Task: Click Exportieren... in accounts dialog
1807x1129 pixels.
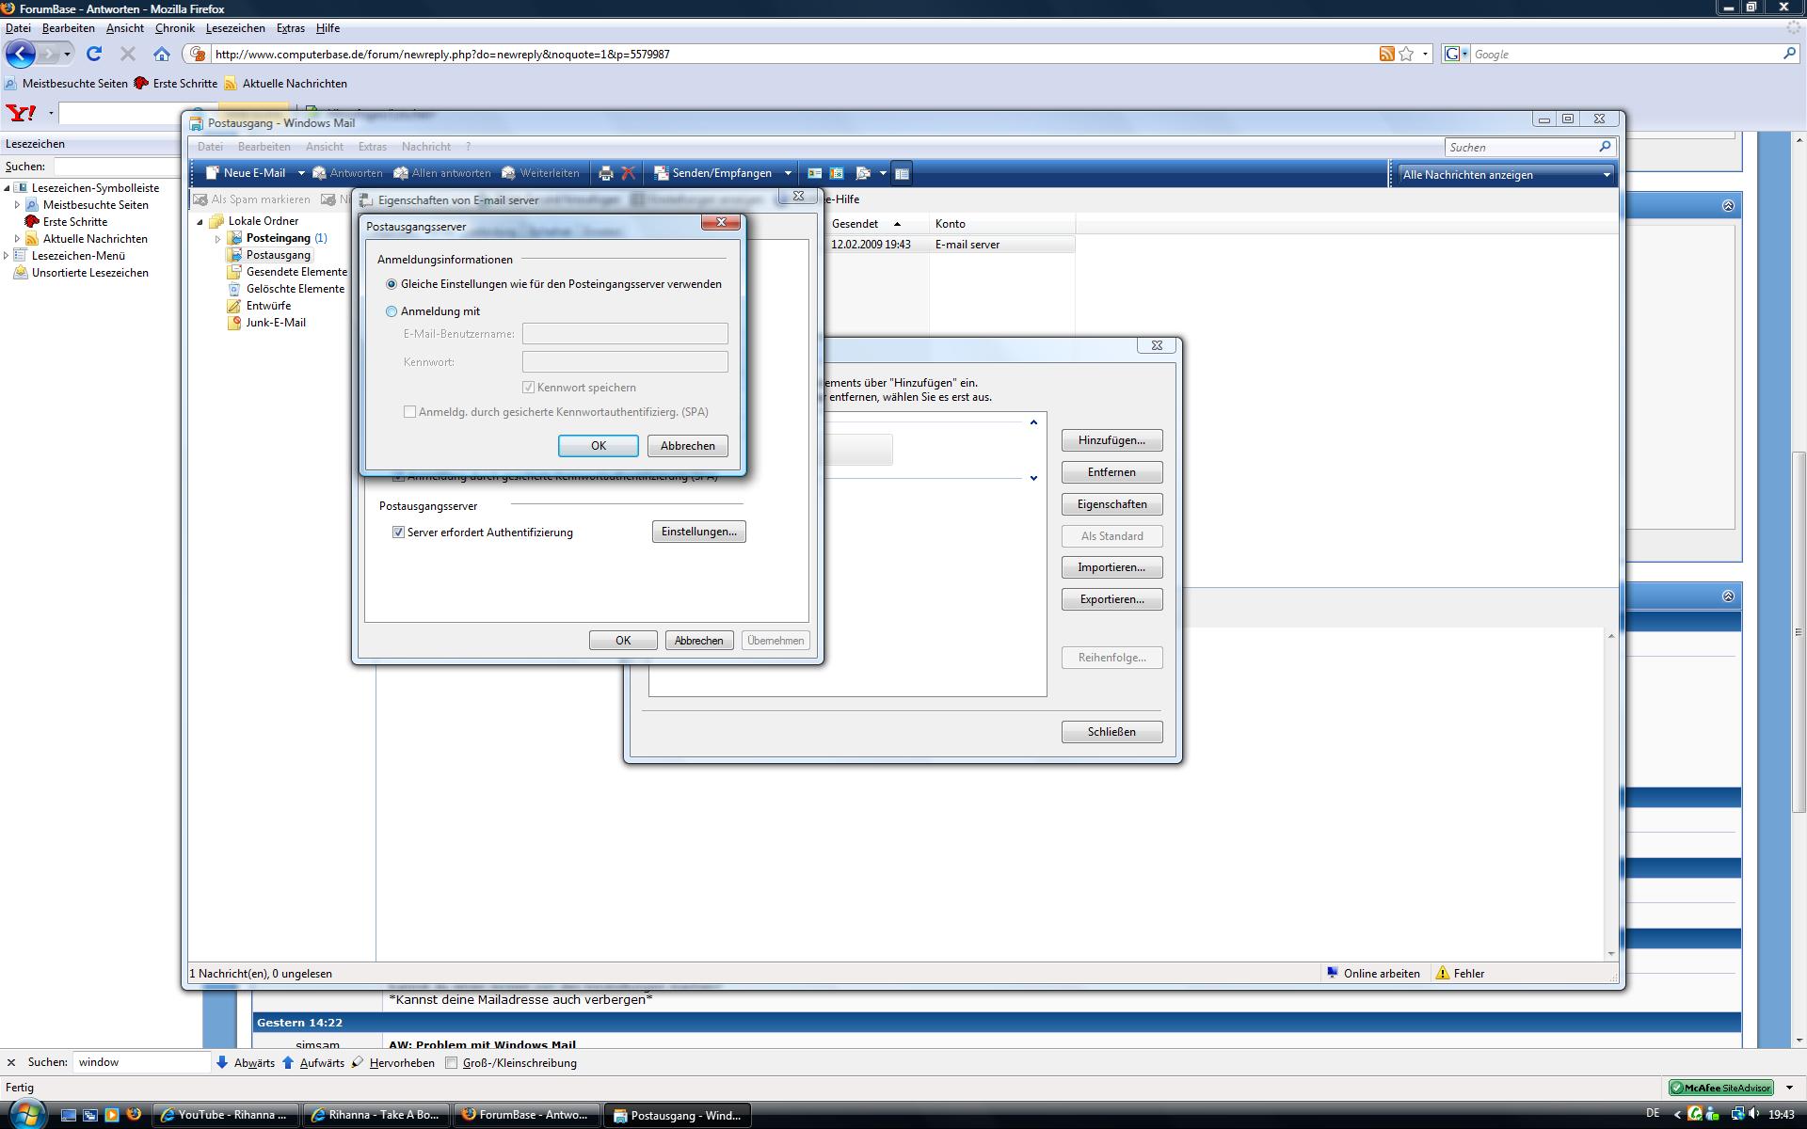Action: (1111, 599)
